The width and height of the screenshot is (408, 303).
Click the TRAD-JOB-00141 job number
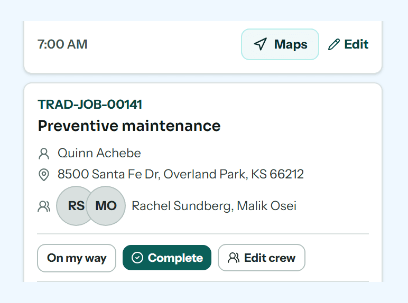click(90, 105)
